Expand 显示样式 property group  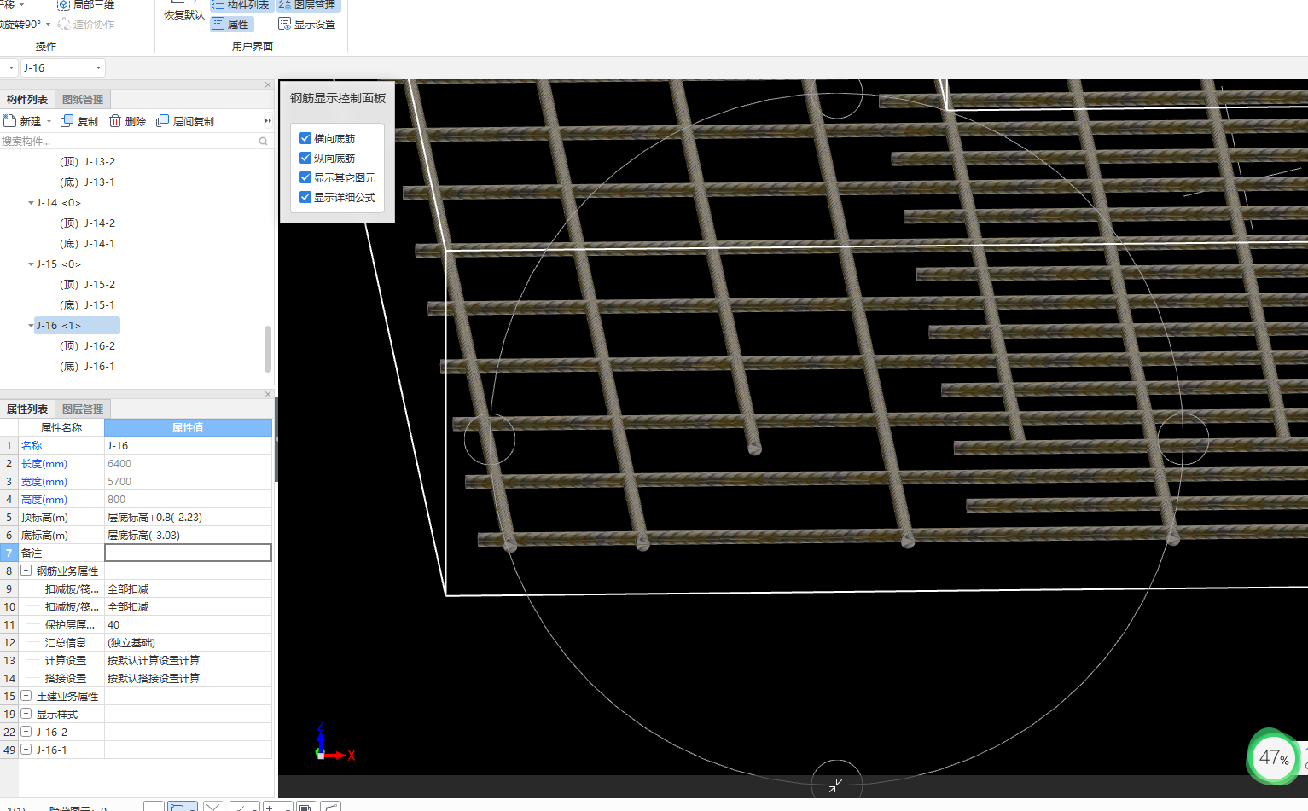coord(26,714)
